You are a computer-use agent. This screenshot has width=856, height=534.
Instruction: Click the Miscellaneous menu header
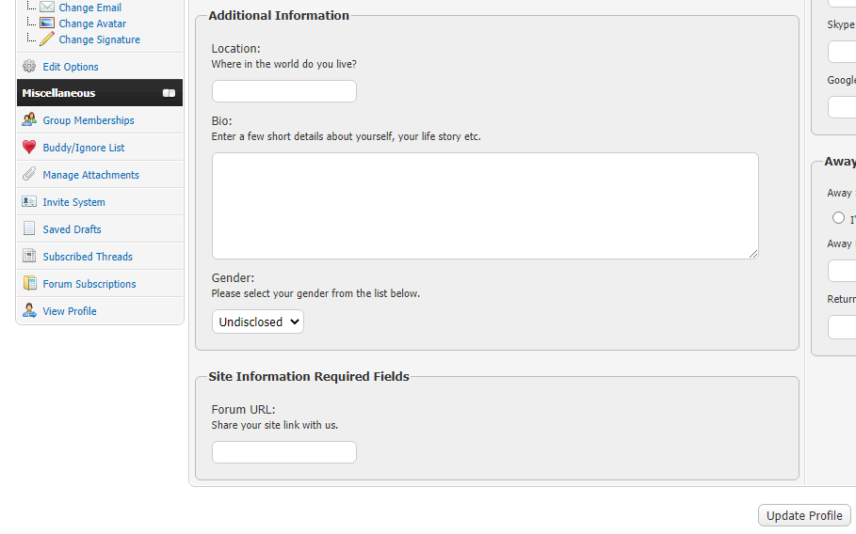coord(58,93)
